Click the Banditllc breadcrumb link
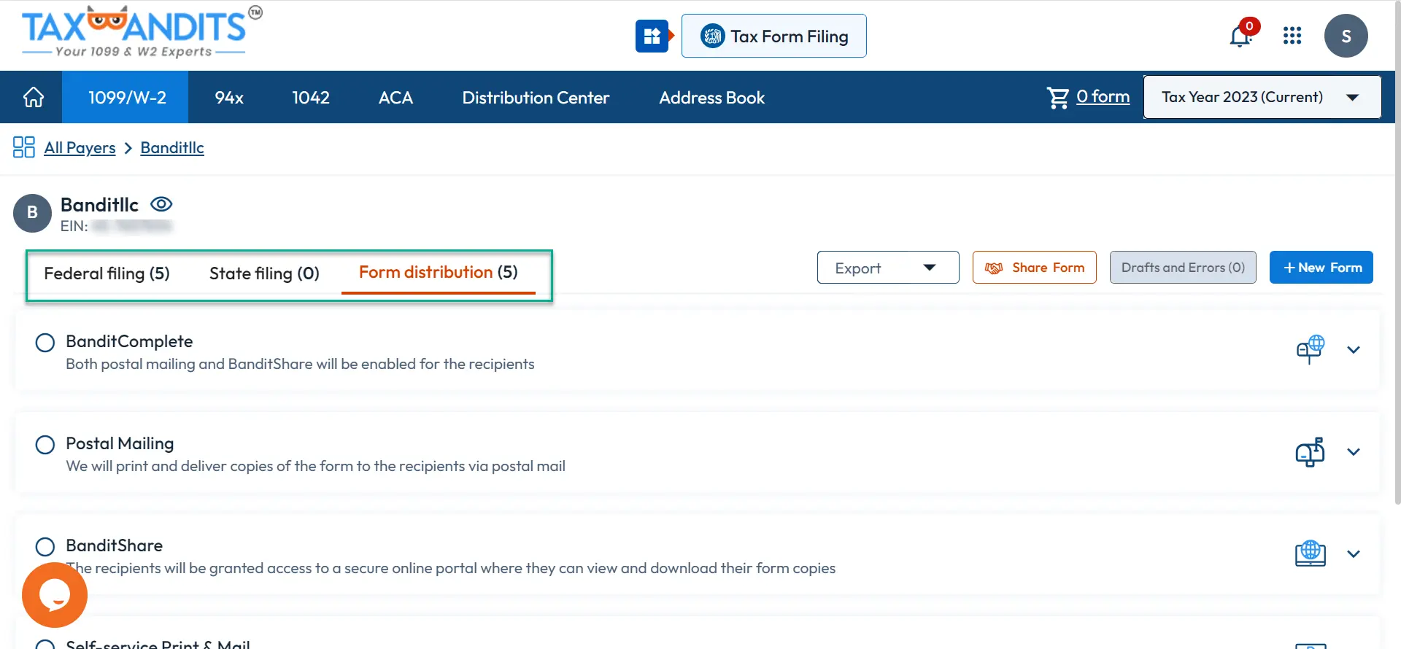 point(172,147)
